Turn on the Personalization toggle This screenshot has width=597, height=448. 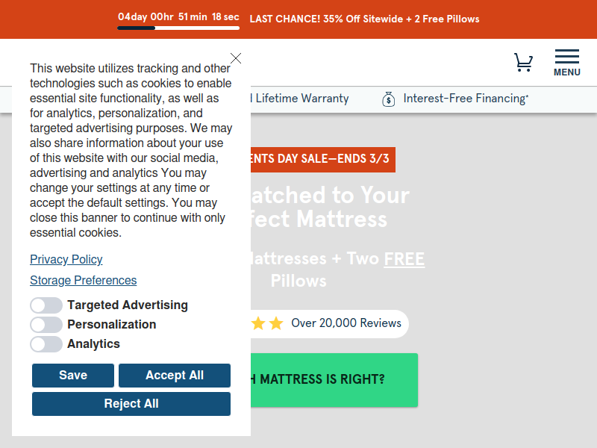(46, 325)
